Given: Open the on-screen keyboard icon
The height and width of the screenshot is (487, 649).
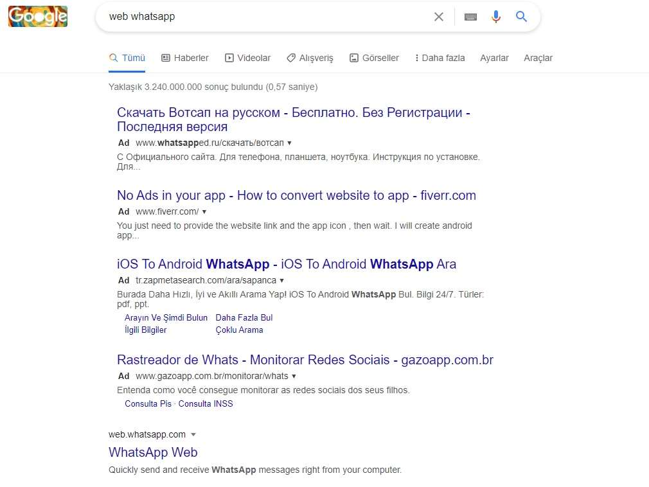Looking at the screenshot, I should 470,17.
